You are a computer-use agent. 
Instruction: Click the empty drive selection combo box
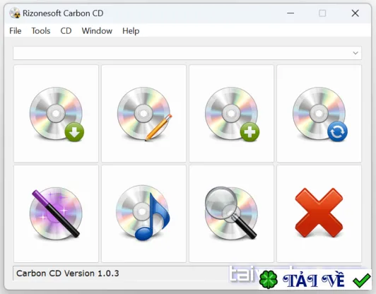pos(187,53)
